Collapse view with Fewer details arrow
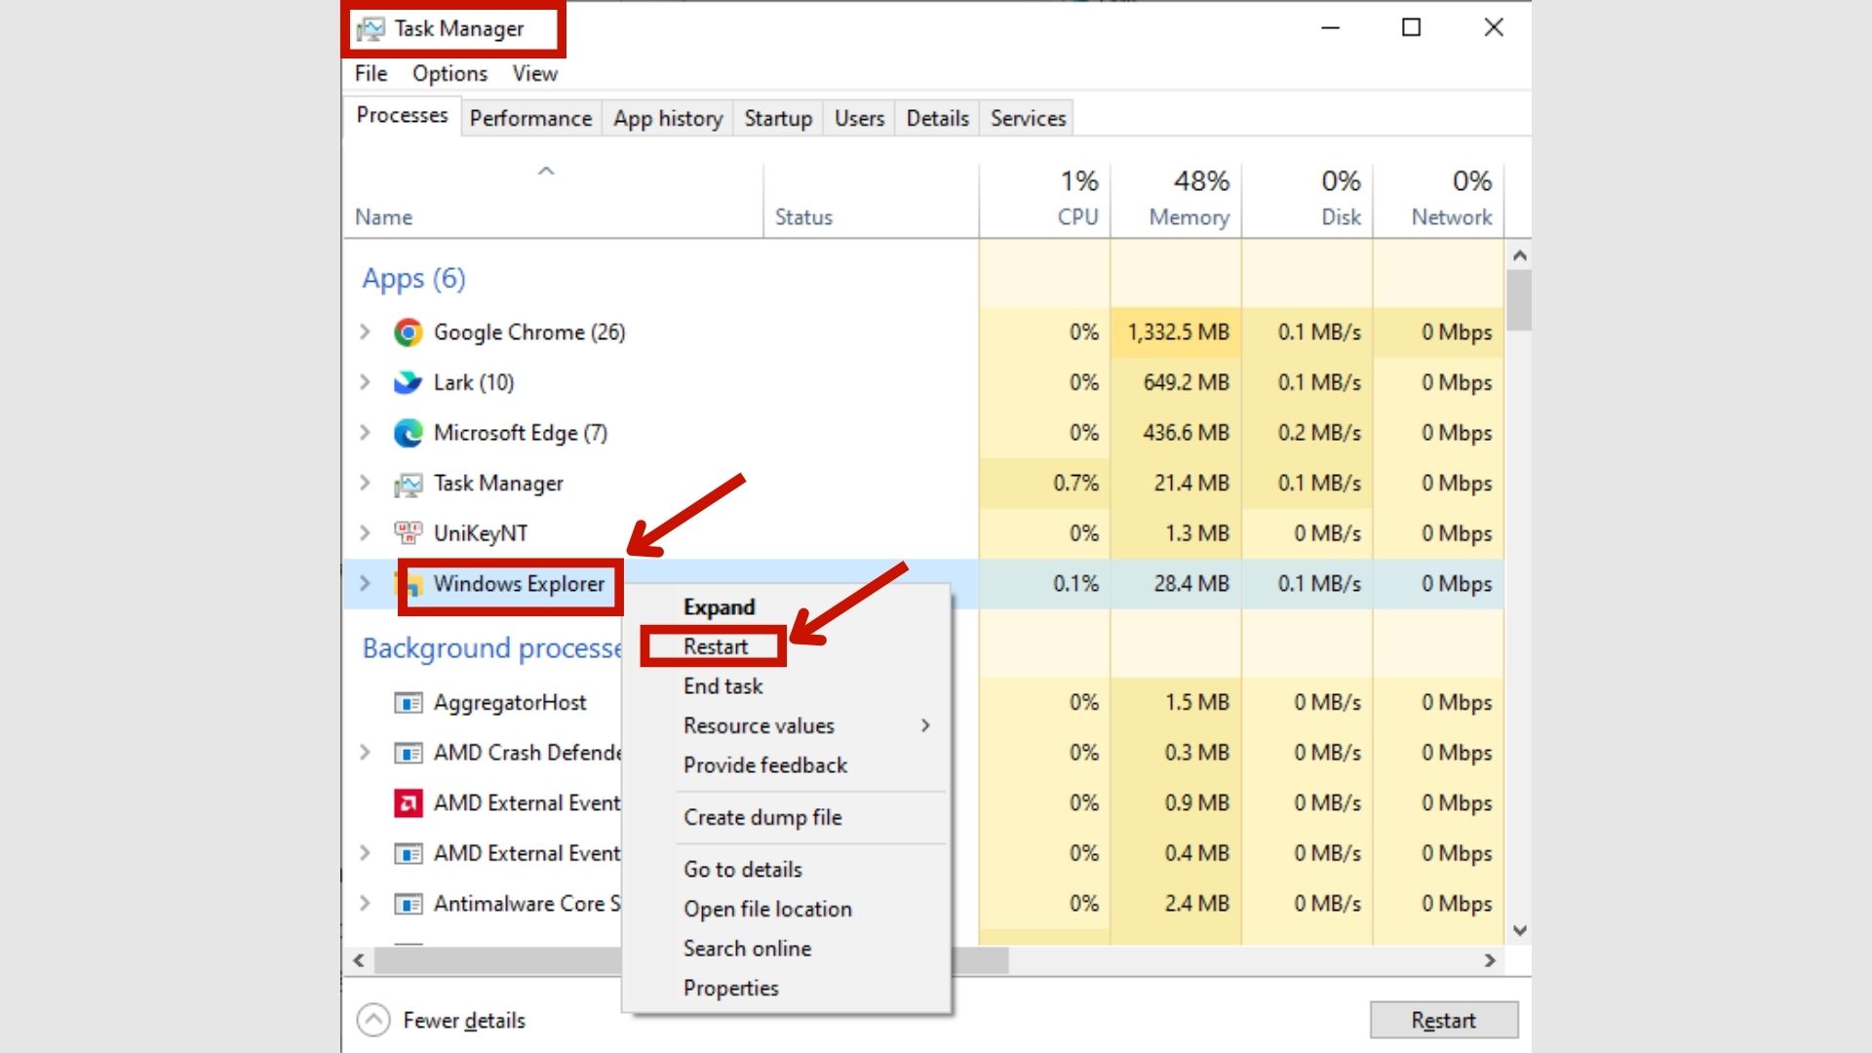 [x=373, y=1020]
